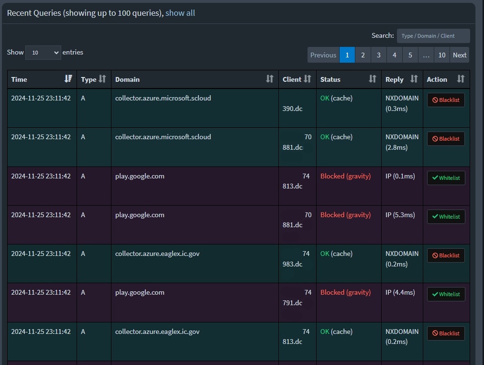Jump to page 10 of results
This screenshot has width=484, height=365.
click(x=441, y=55)
